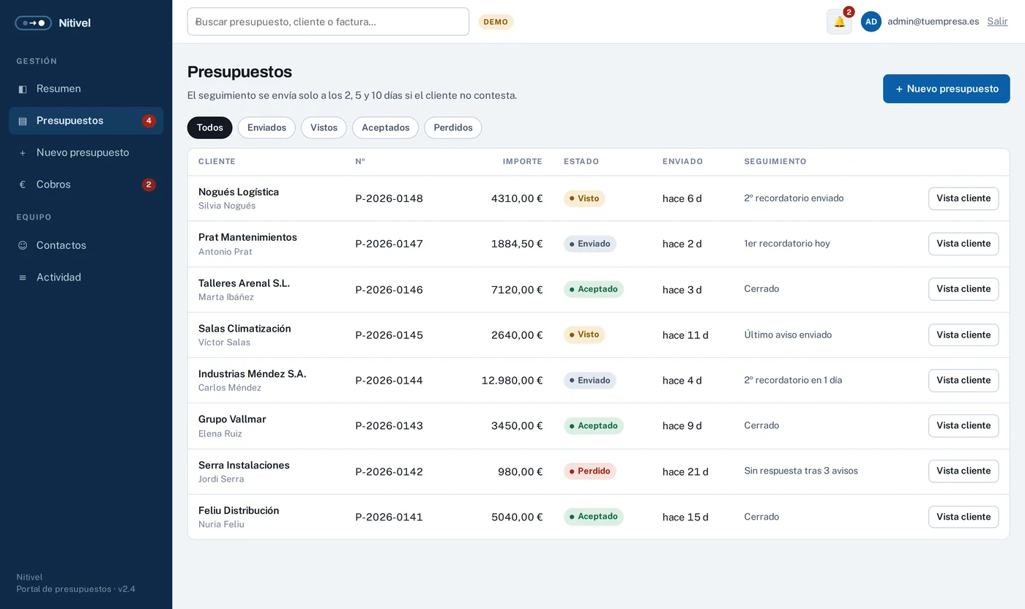This screenshot has width=1025, height=609.
Task: Click admin@tuempresa.es email
Action: tap(933, 22)
